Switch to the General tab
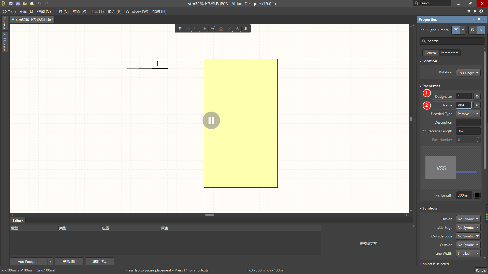The image size is (488, 274). tap(431, 53)
